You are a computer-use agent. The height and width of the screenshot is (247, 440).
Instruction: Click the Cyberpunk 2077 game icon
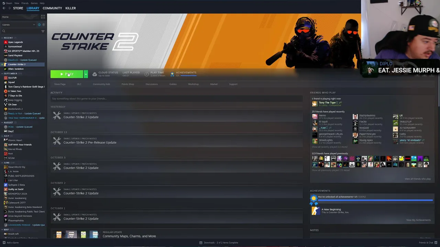point(5,203)
